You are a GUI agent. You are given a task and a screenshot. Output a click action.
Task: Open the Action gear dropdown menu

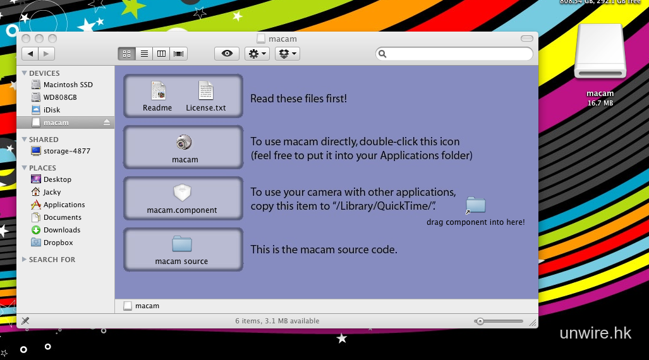click(x=257, y=54)
